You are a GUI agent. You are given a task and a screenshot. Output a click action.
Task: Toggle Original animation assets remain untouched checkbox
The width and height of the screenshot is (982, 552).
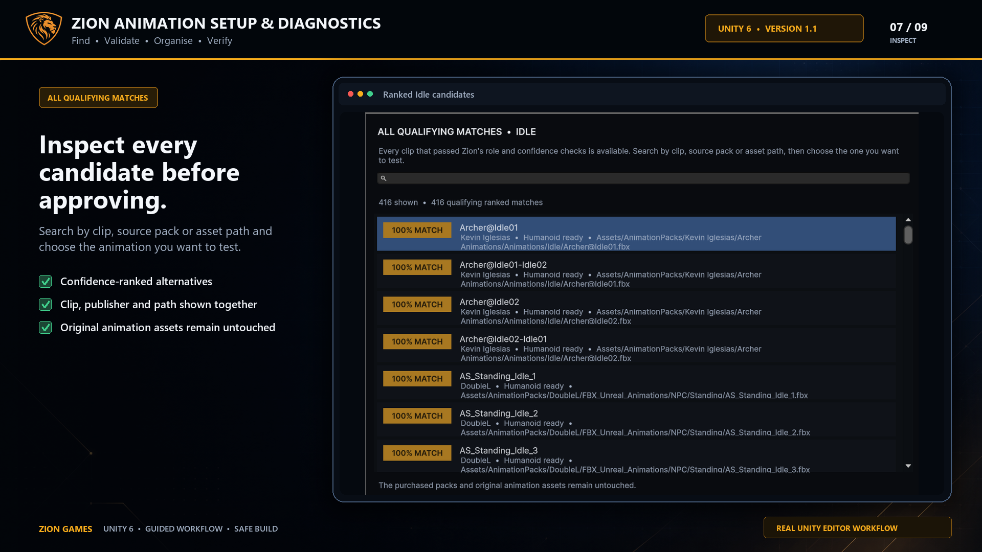46,328
